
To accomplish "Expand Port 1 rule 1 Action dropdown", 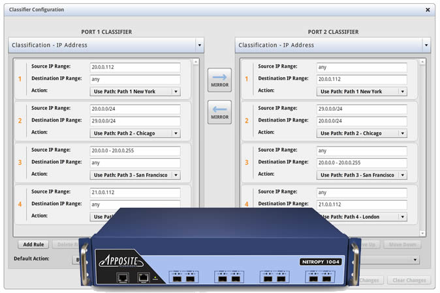I will 175,92.
